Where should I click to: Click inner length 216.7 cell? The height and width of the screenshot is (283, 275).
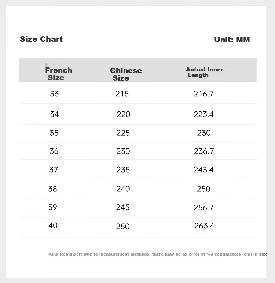pos(203,94)
